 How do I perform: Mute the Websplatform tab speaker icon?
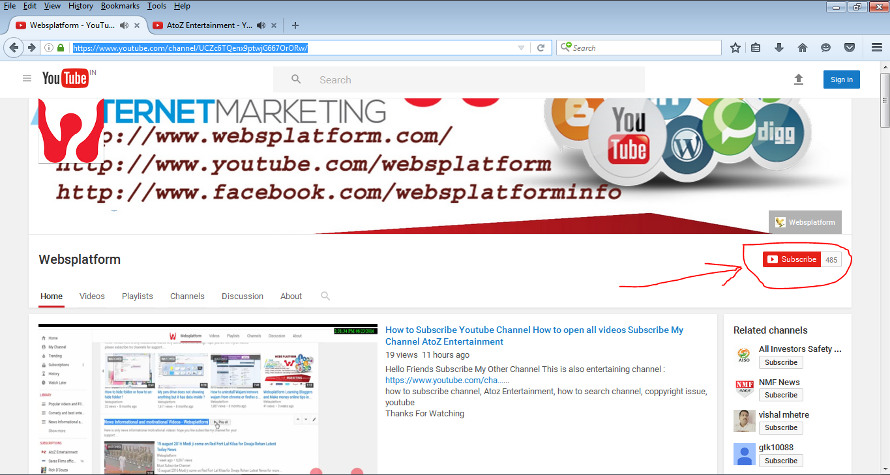tap(123, 25)
